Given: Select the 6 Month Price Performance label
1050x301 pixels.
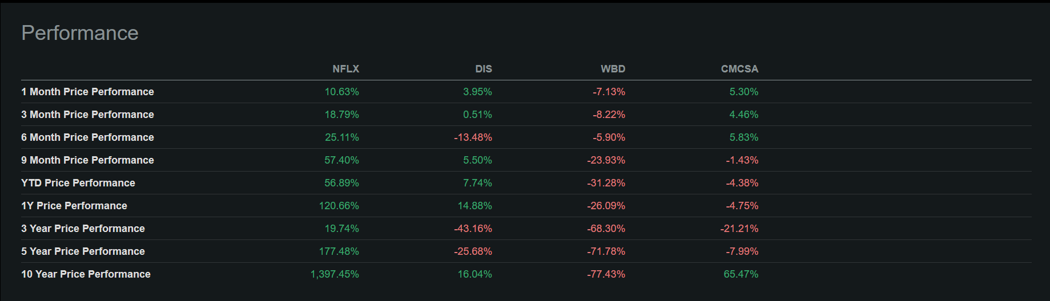Looking at the screenshot, I should (x=87, y=137).
